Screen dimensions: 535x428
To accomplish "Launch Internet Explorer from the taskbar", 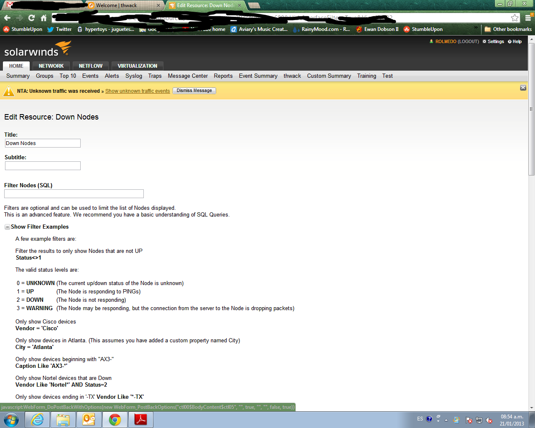I will click(x=38, y=420).
